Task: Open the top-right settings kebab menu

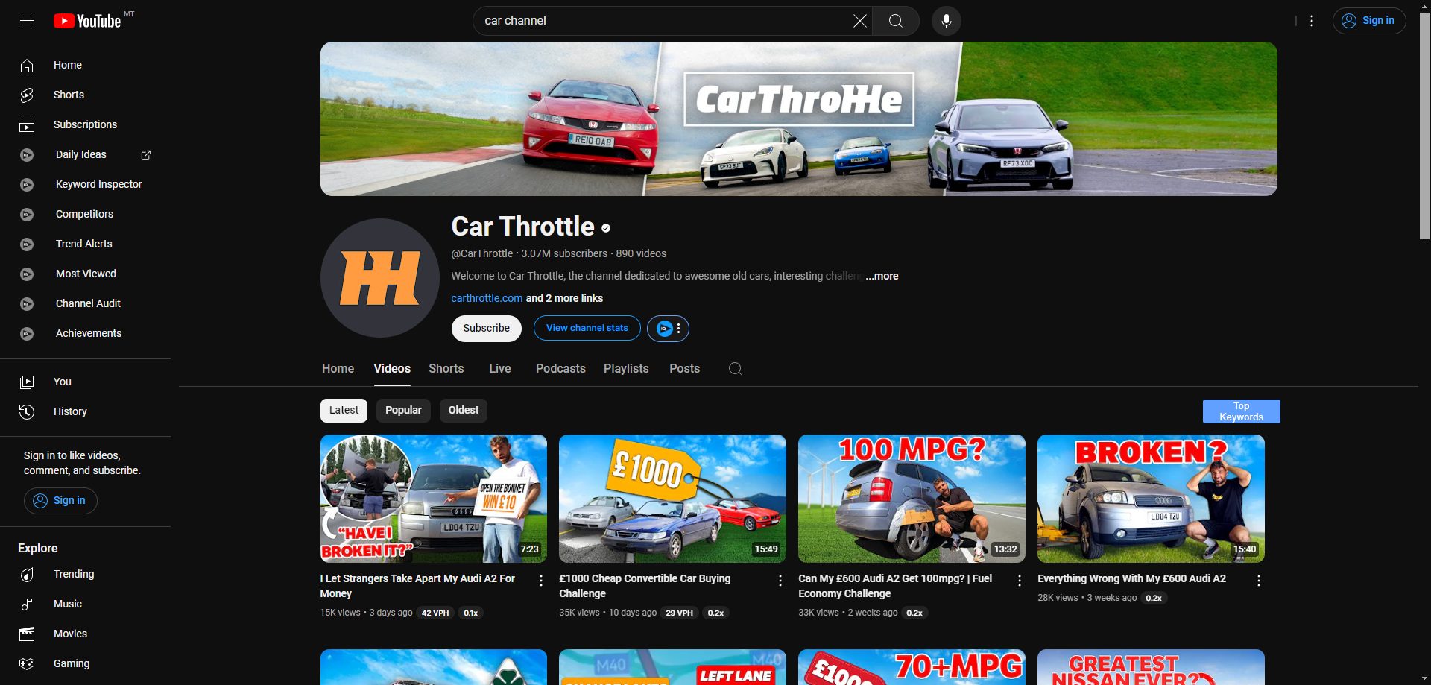Action: (1311, 21)
